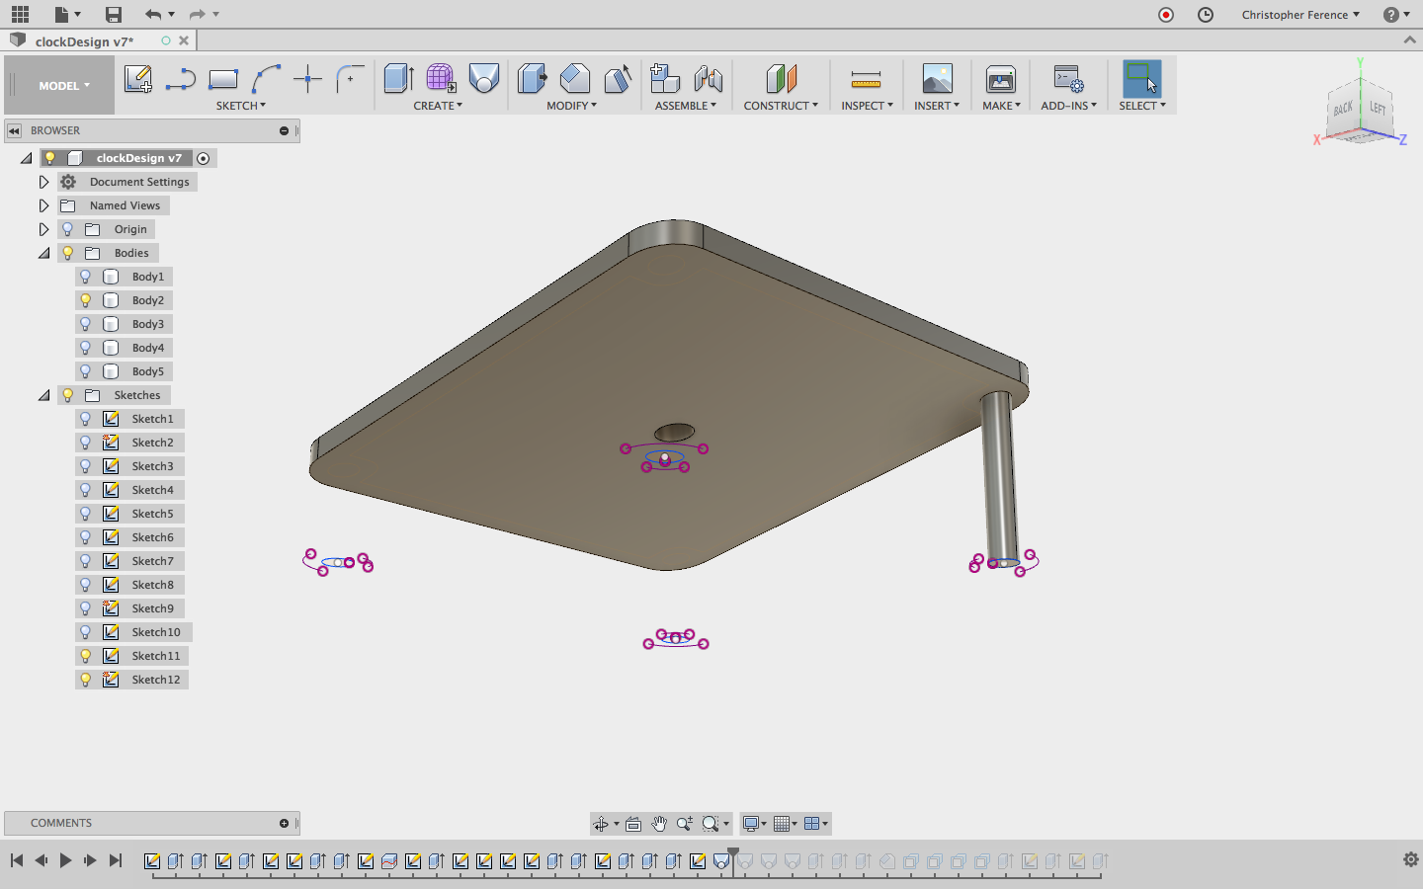
Task: Open the INSPECT menu
Action: tap(867, 106)
